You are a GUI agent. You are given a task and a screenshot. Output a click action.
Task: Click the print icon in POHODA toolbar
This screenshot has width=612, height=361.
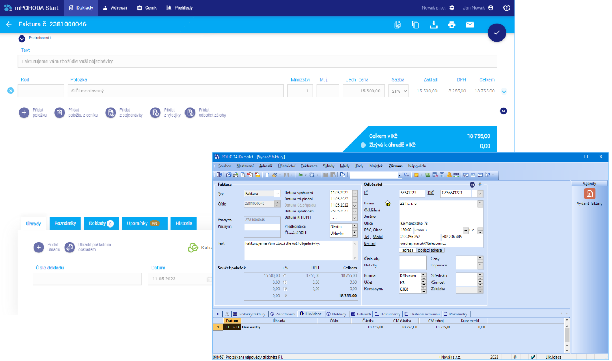[236, 175]
